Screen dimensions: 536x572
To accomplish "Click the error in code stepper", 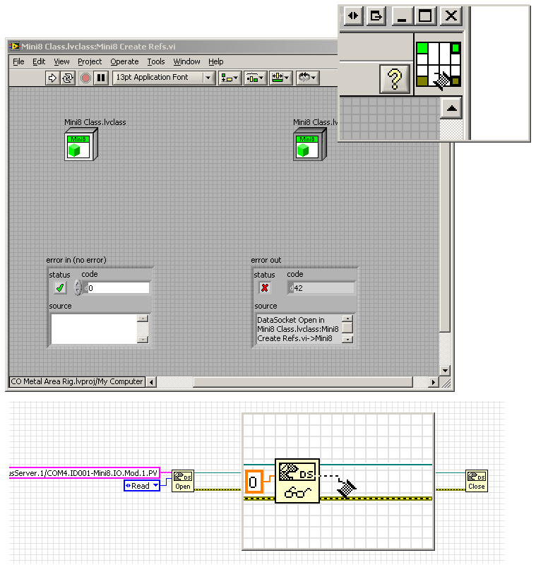I will (x=78, y=287).
